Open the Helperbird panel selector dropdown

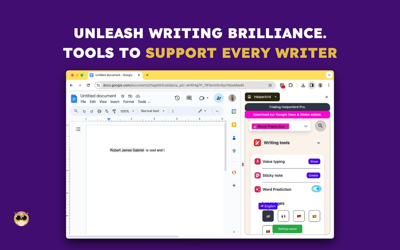(262, 97)
